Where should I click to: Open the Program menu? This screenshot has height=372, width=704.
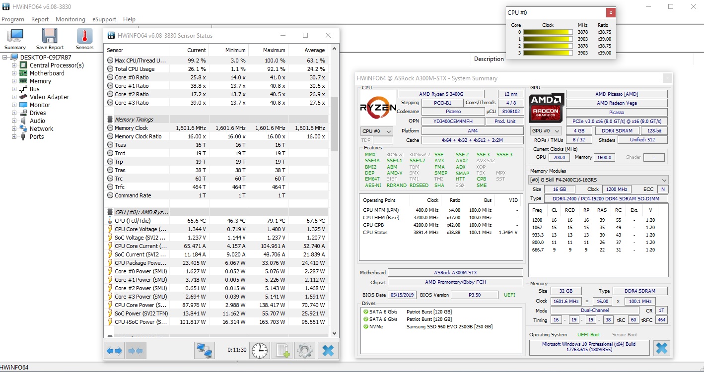point(13,19)
